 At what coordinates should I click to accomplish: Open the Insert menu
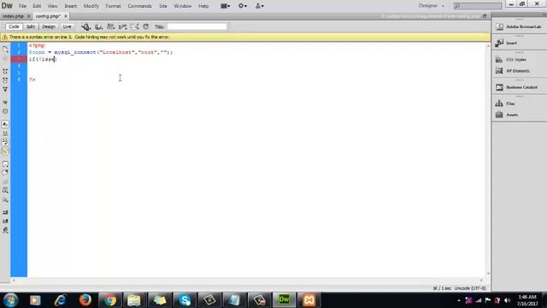click(x=70, y=6)
